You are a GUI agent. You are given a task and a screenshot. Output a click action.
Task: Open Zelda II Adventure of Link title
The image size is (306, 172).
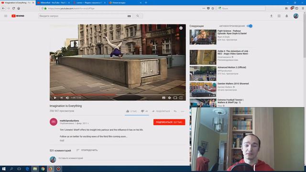pos(233,52)
